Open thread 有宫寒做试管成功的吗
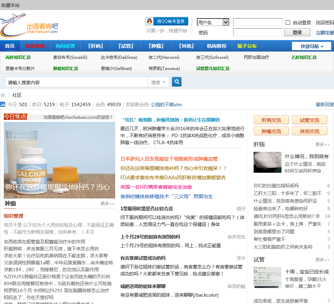 coord(143,258)
